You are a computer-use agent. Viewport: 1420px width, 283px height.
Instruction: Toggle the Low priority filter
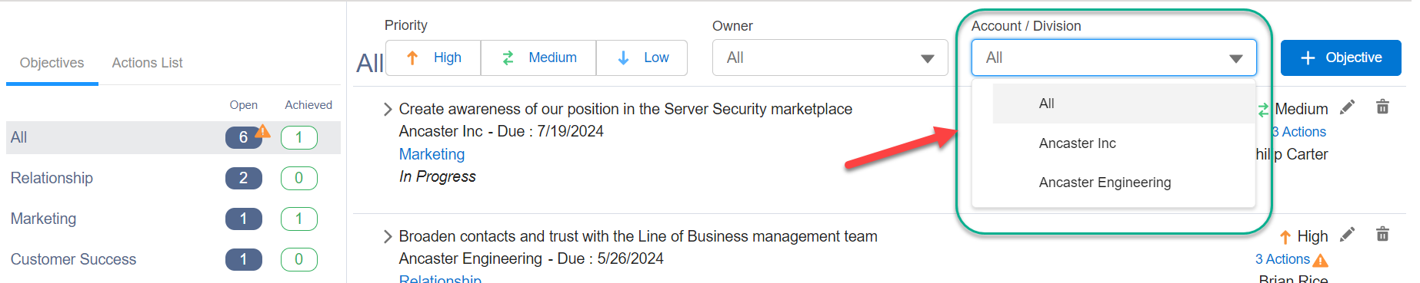pos(642,58)
